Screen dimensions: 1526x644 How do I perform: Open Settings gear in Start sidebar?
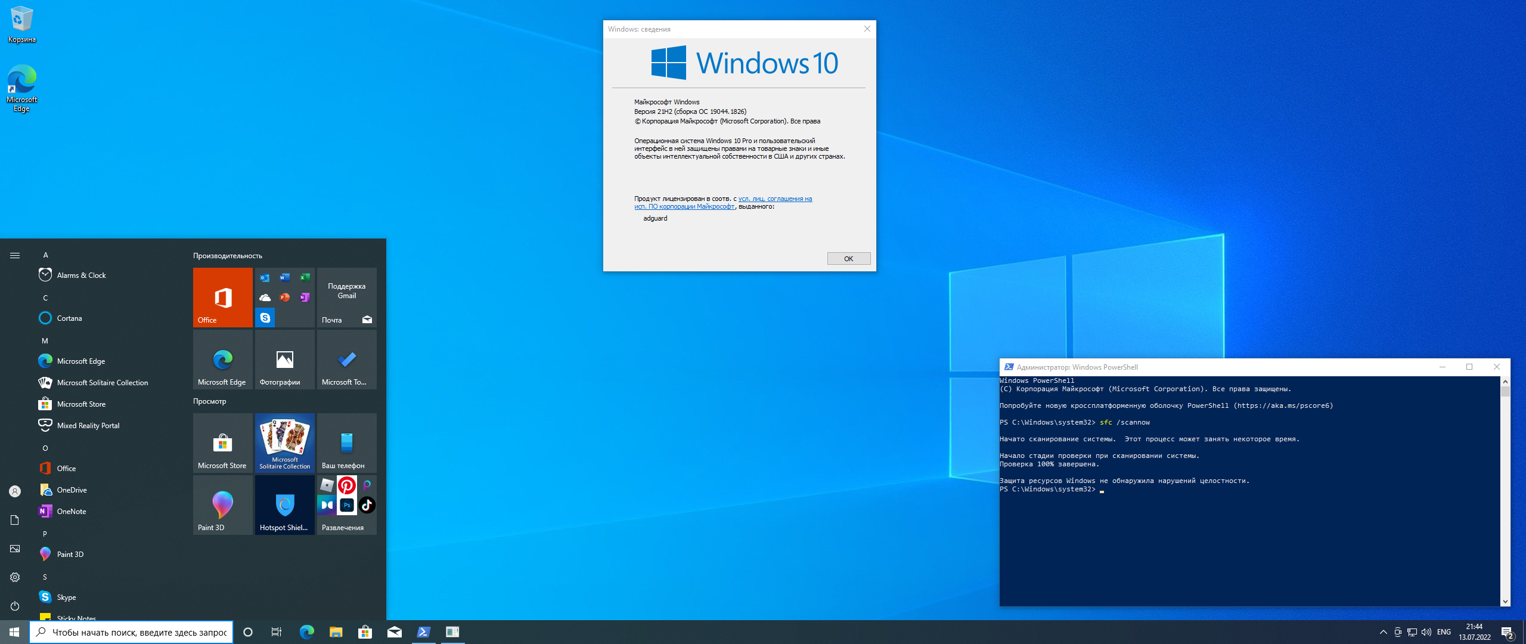tap(15, 577)
